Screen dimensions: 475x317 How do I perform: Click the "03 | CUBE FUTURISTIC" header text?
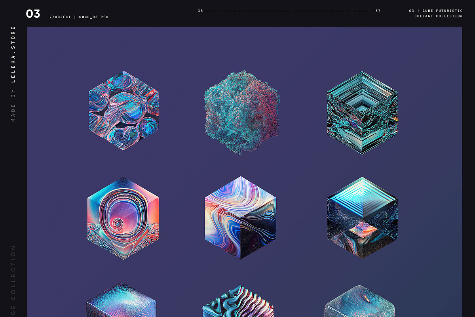436,11
